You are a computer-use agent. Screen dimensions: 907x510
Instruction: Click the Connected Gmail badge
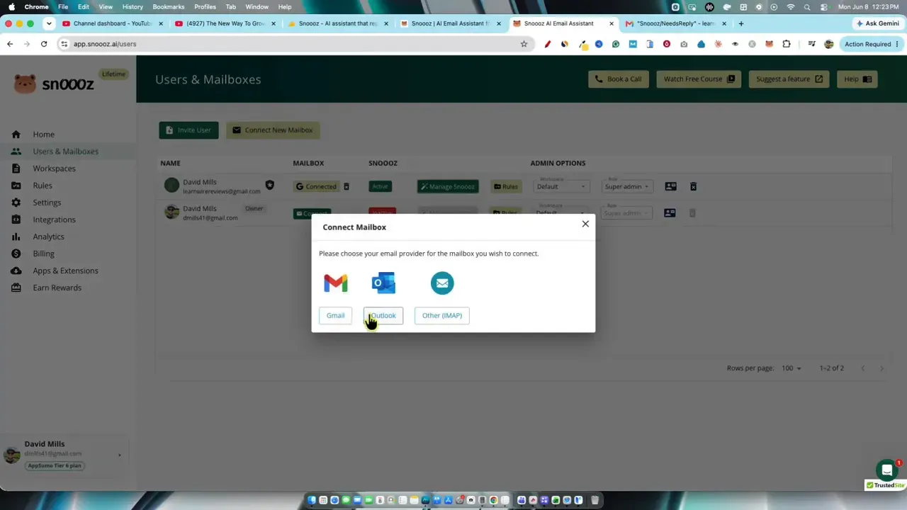tap(316, 187)
